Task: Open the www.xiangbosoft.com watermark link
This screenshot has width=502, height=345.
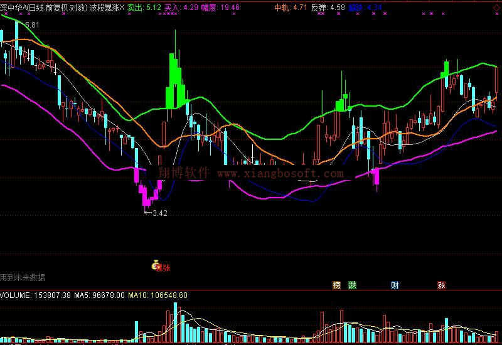Action: pos(280,174)
